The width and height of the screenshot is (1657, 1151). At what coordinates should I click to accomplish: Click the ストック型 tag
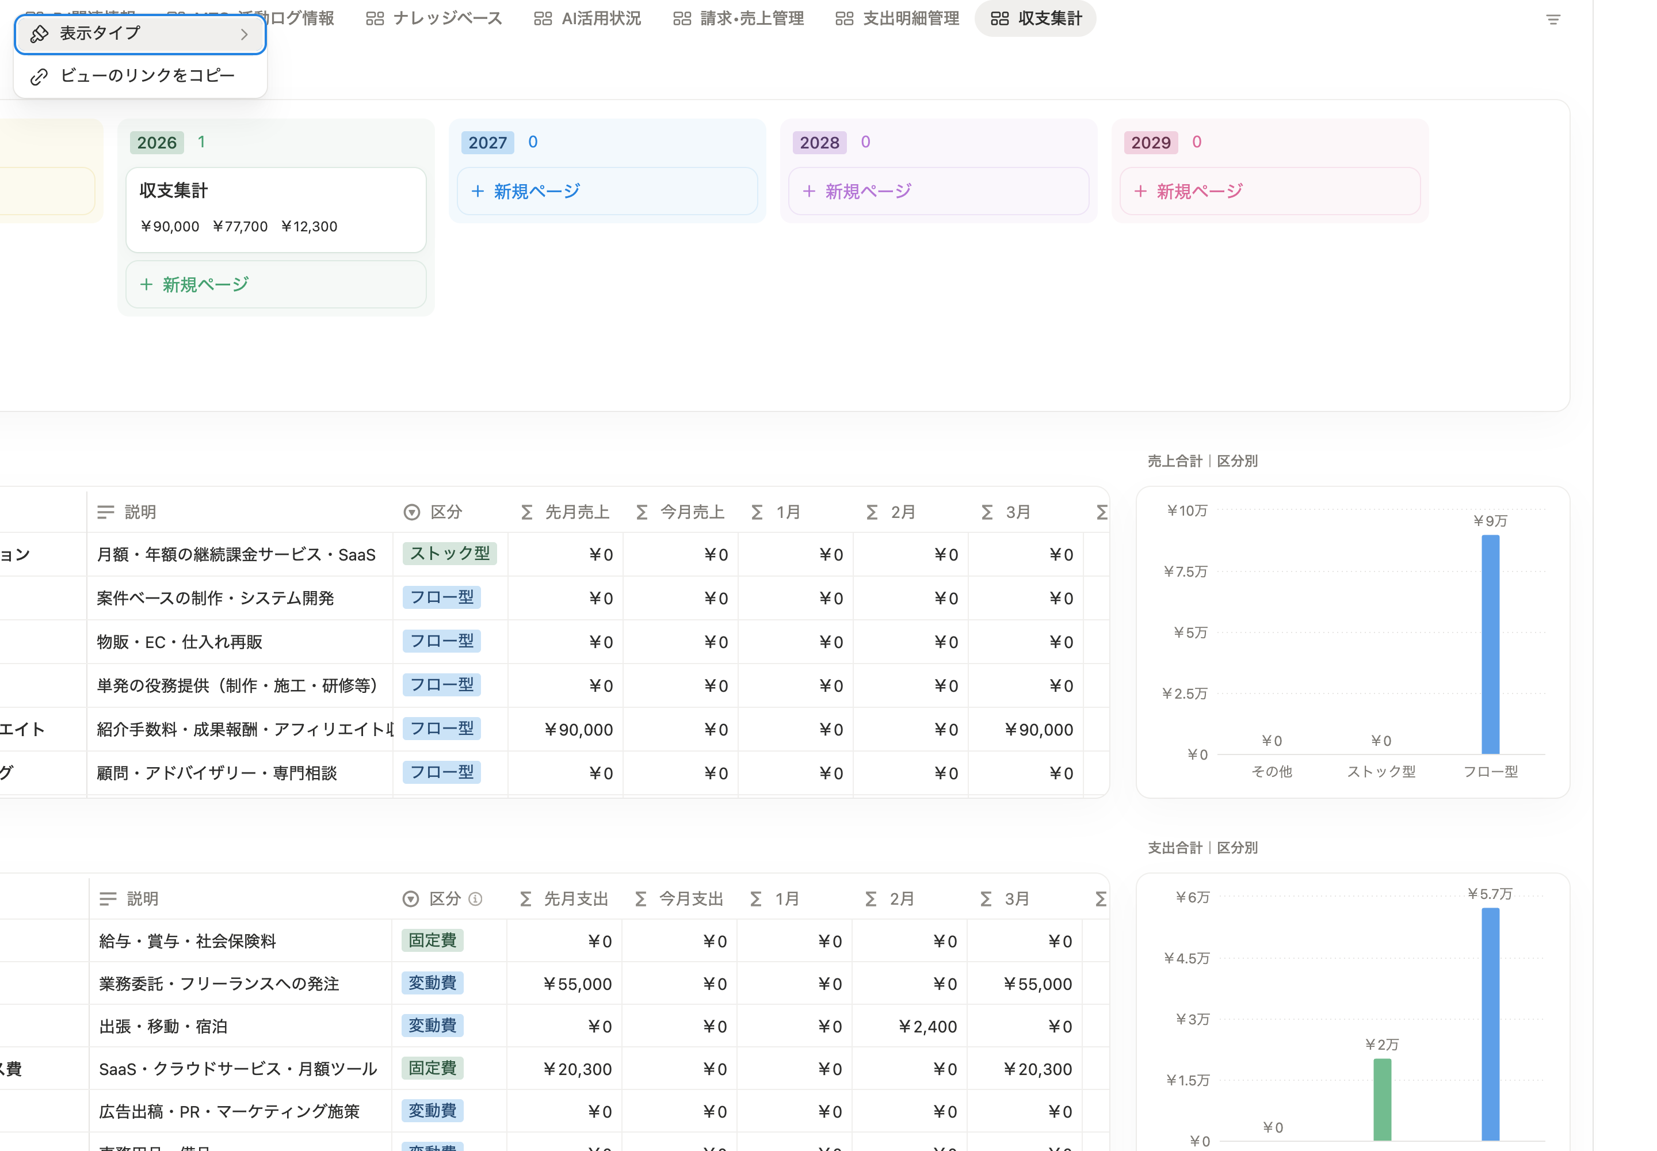coord(450,553)
